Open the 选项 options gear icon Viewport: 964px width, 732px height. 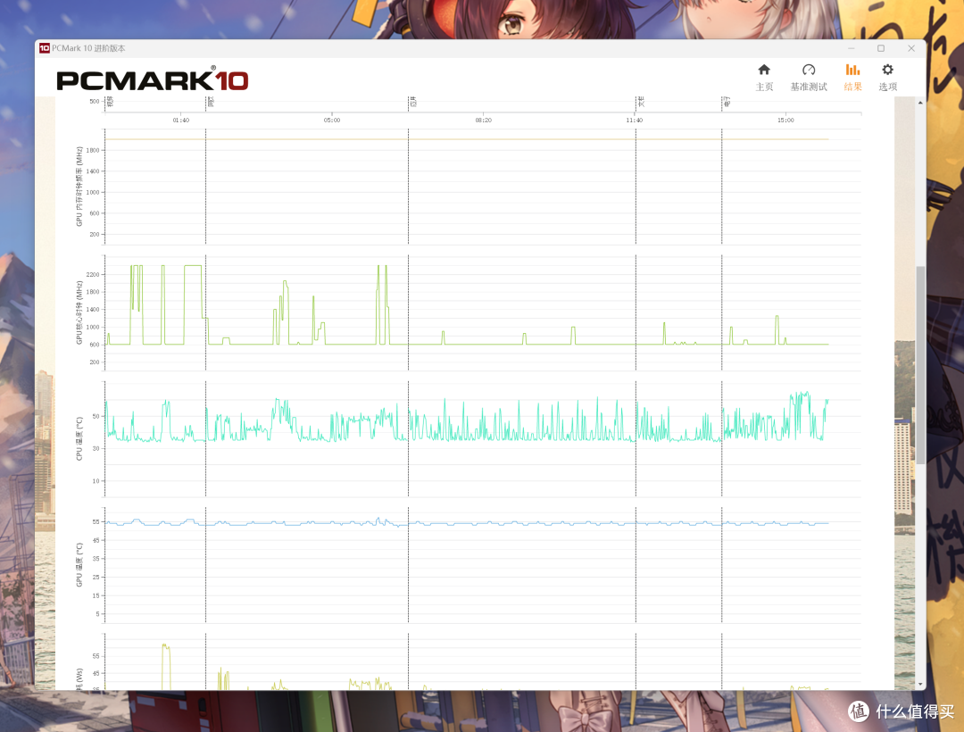(x=887, y=71)
